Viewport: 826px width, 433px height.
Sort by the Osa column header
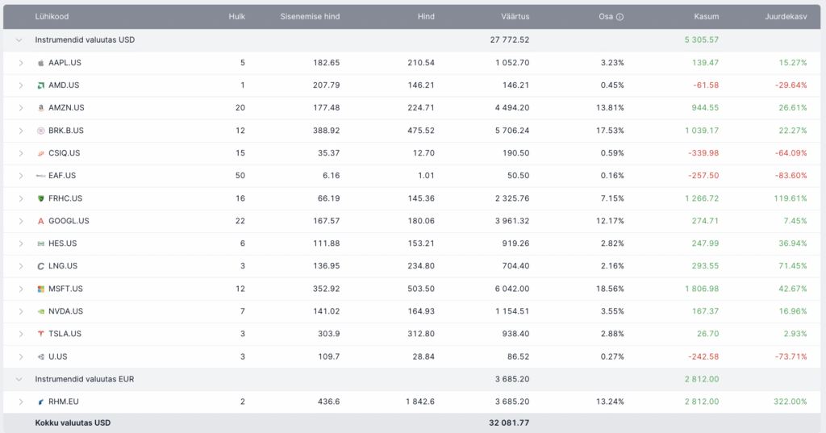pos(606,17)
